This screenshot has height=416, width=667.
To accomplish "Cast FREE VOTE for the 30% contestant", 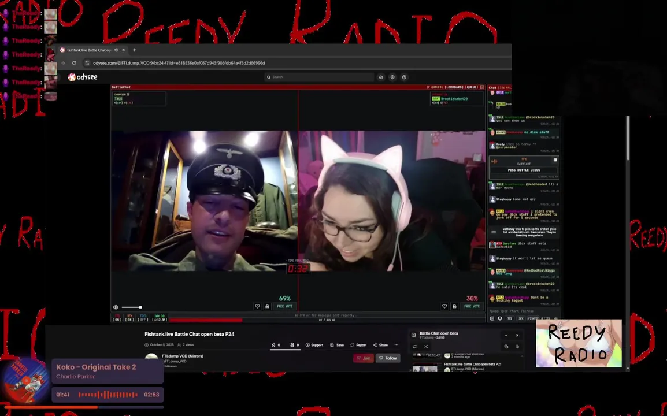I will point(472,306).
